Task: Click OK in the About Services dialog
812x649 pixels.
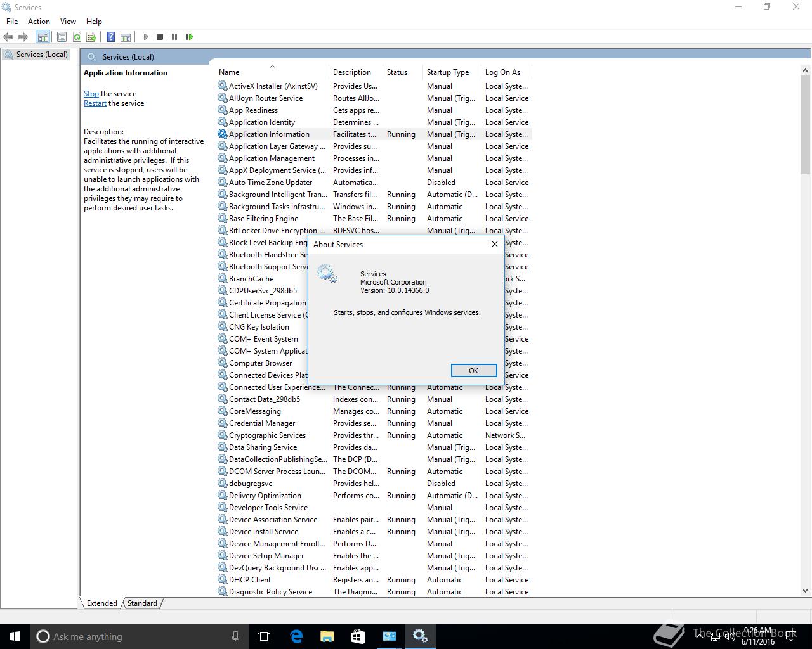Action: pyautogui.click(x=473, y=370)
